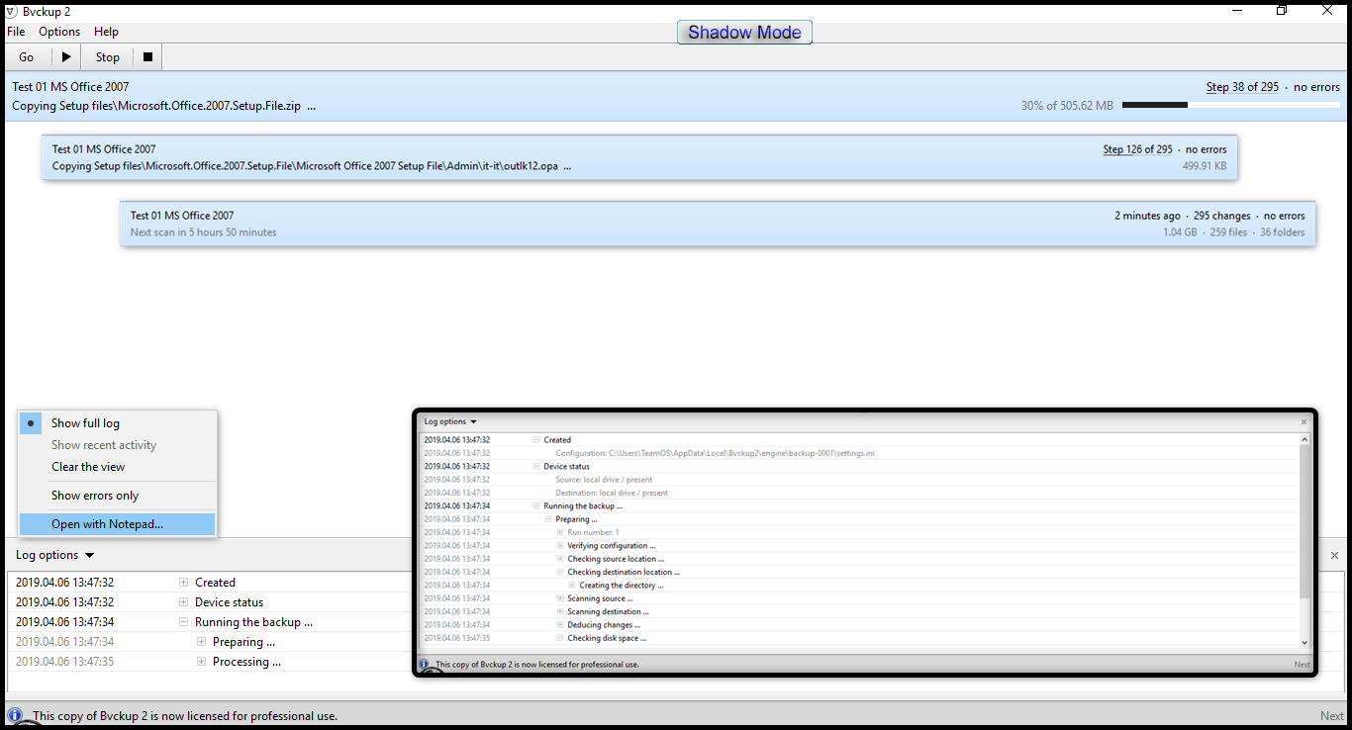1352x730 pixels.
Task: Click the Go toolbar button
Action: [27, 57]
